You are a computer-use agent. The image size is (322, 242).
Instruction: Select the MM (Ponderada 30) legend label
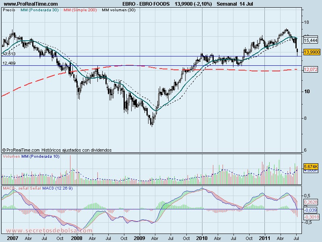(x=39, y=10)
